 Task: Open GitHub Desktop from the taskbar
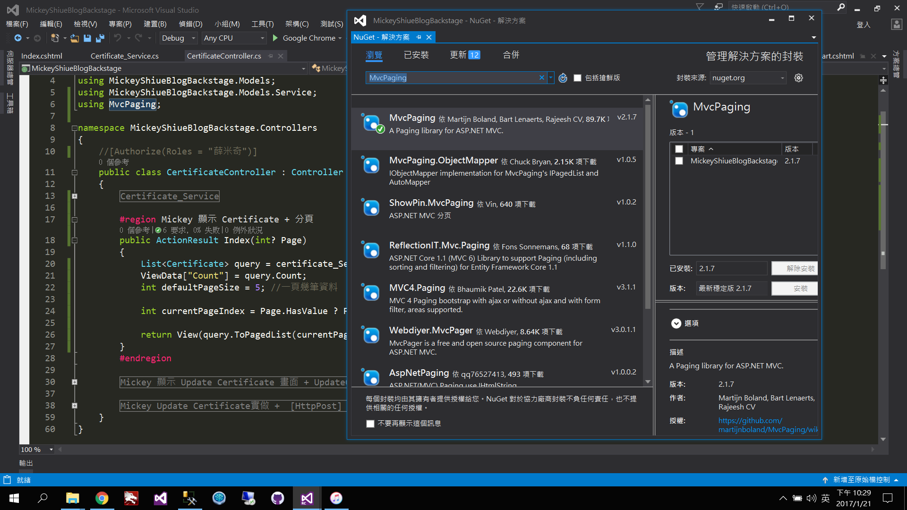point(277,498)
